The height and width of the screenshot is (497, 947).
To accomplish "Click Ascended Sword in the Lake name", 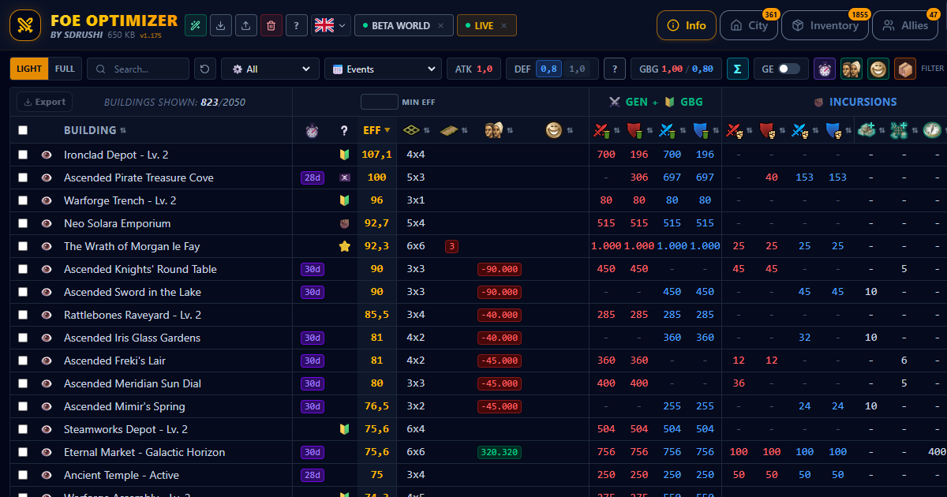I will (133, 292).
